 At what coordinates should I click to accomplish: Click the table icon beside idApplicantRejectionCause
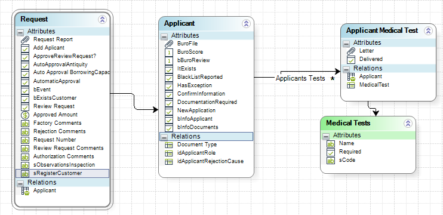(169, 162)
